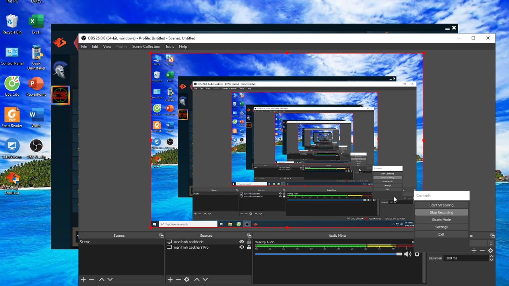Select 'Scene' in Scenes list

coord(121,242)
